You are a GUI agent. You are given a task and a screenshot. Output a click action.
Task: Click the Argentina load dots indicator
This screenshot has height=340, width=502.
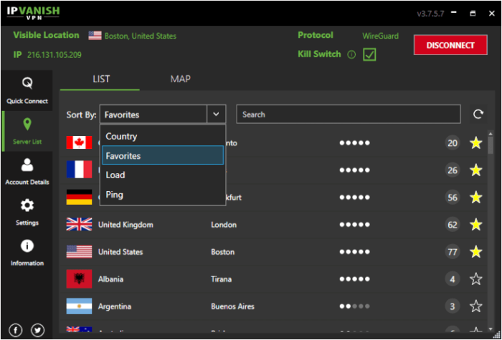355,306
